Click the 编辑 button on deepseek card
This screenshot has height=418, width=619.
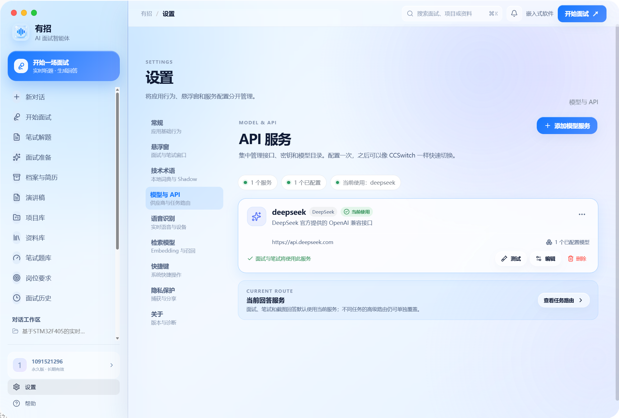point(546,259)
